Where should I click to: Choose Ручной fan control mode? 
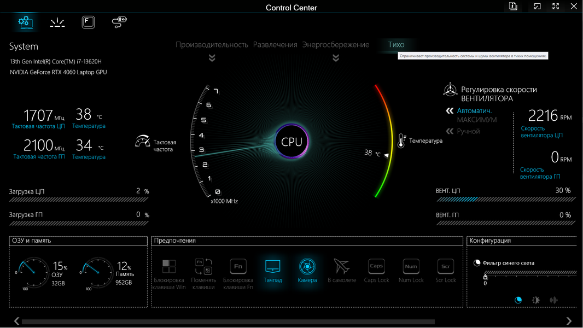pos(468,131)
